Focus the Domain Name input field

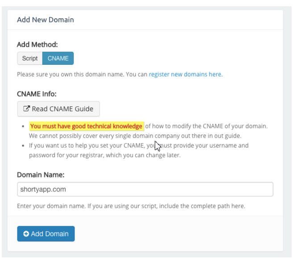point(145,189)
